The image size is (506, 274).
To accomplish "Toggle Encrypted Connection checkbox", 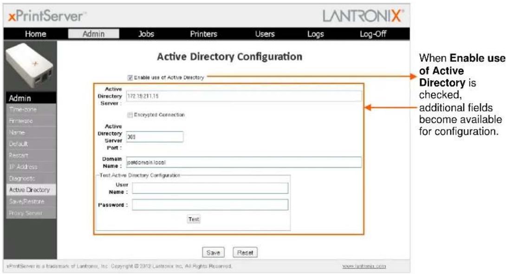I will pyautogui.click(x=130, y=115).
